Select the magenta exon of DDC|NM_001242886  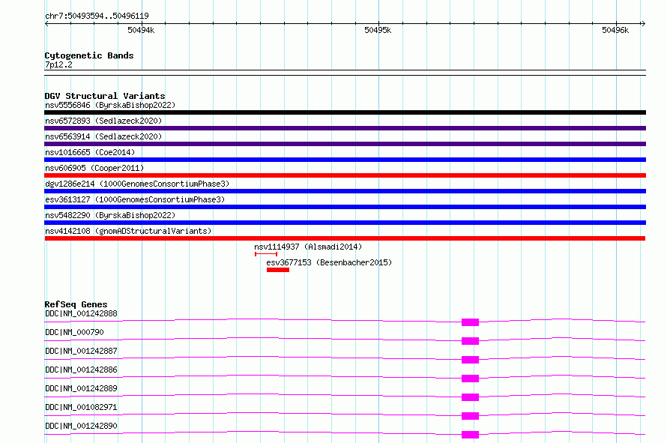pos(470,379)
